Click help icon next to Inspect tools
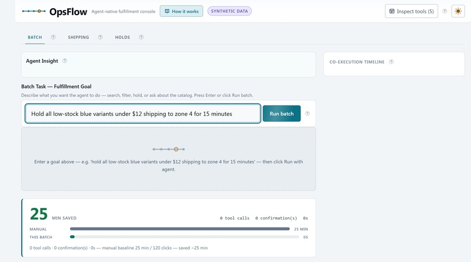This screenshot has width=471, height=262. 445,11
